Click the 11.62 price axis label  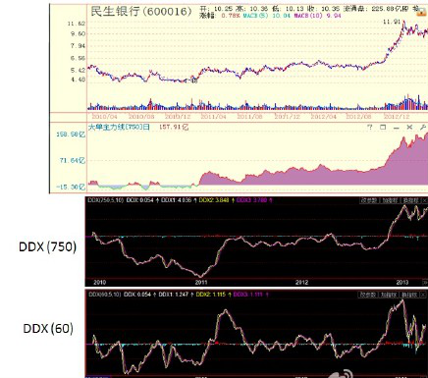pos(77,24)
